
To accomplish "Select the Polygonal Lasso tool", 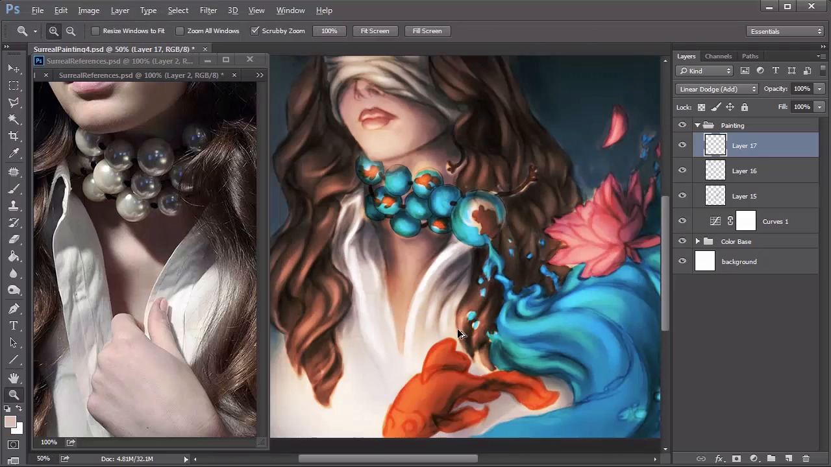I will [14, 102].
